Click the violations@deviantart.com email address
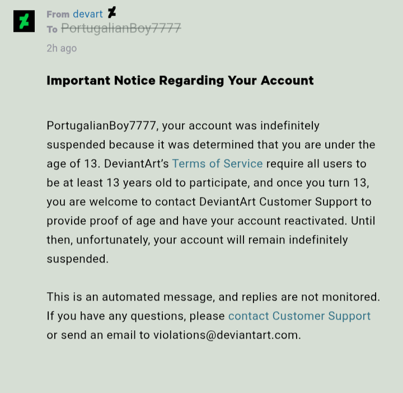 (227, 335)
